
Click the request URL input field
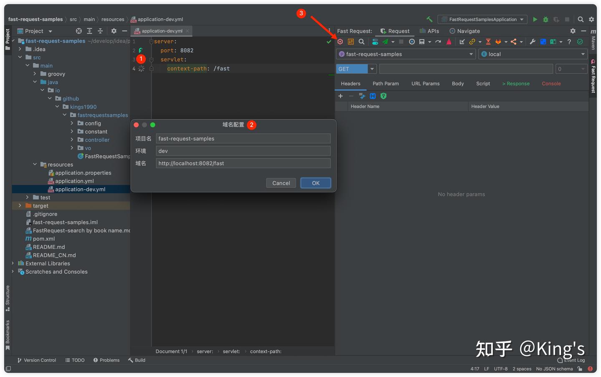[x=466, y=69]
